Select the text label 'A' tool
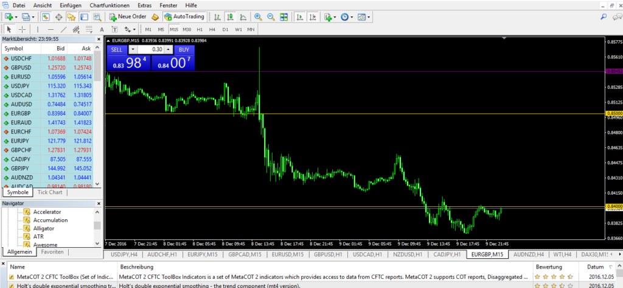Screen dimensions: 623x288 pos(102,29)
